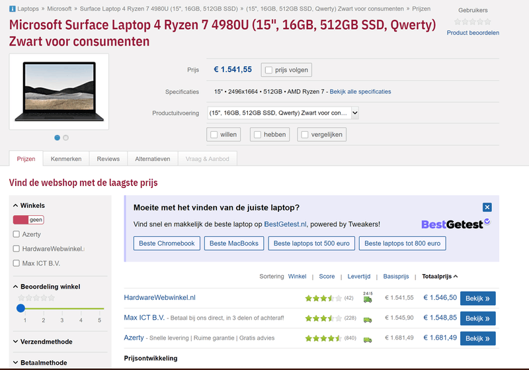The image size is (529, 370).
Task: Click delivery truck icon in Azerty row
Action: (x=368, y=340)
